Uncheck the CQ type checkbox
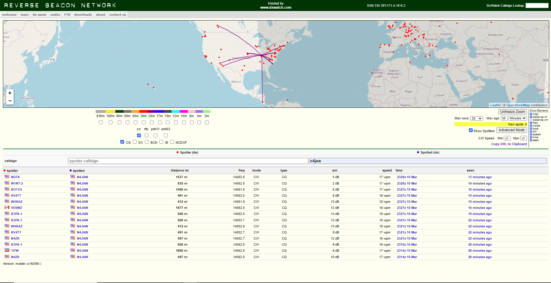Viewport: 551px width, 283px height. (x=122, y=142)
